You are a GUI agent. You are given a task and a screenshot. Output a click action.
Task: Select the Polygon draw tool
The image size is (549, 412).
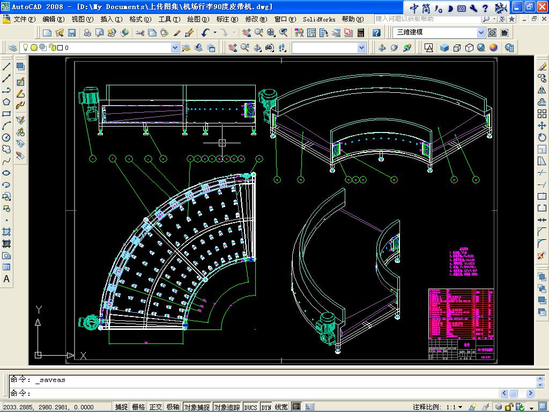coord(6,102)
